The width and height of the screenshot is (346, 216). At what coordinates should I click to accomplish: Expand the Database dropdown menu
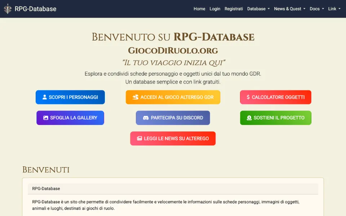258,9
